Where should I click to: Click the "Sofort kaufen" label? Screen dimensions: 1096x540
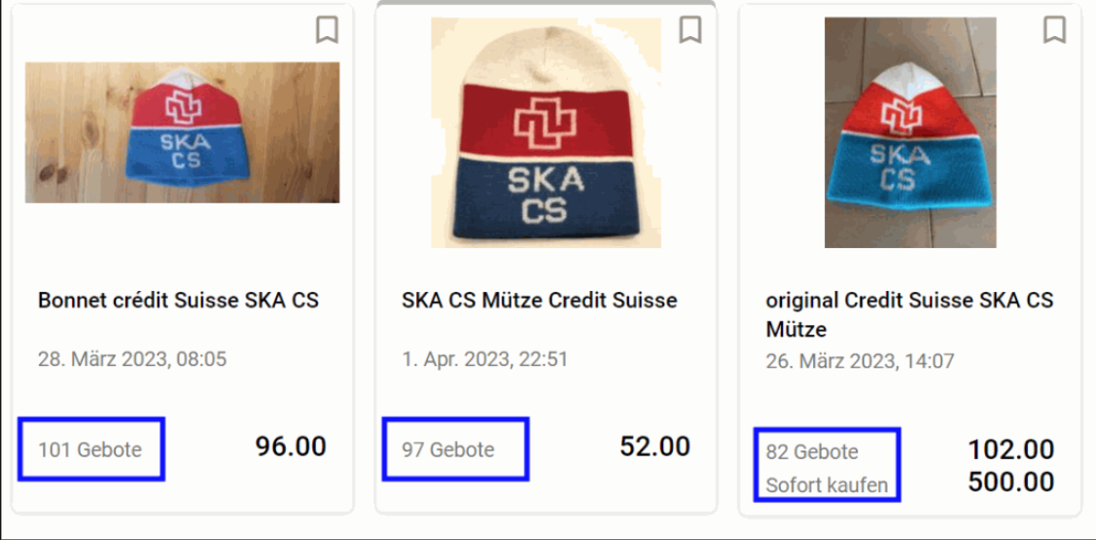click(827, 485)
